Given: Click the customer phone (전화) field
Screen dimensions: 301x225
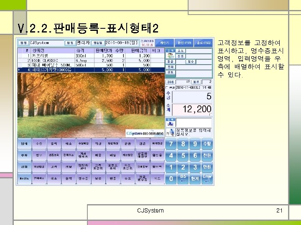Looking at the screenshot, I should pyautogui.click(x=194, y=67).
